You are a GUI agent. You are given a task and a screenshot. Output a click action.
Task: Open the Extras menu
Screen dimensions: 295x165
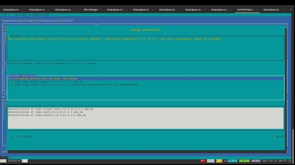coord(67,21)
